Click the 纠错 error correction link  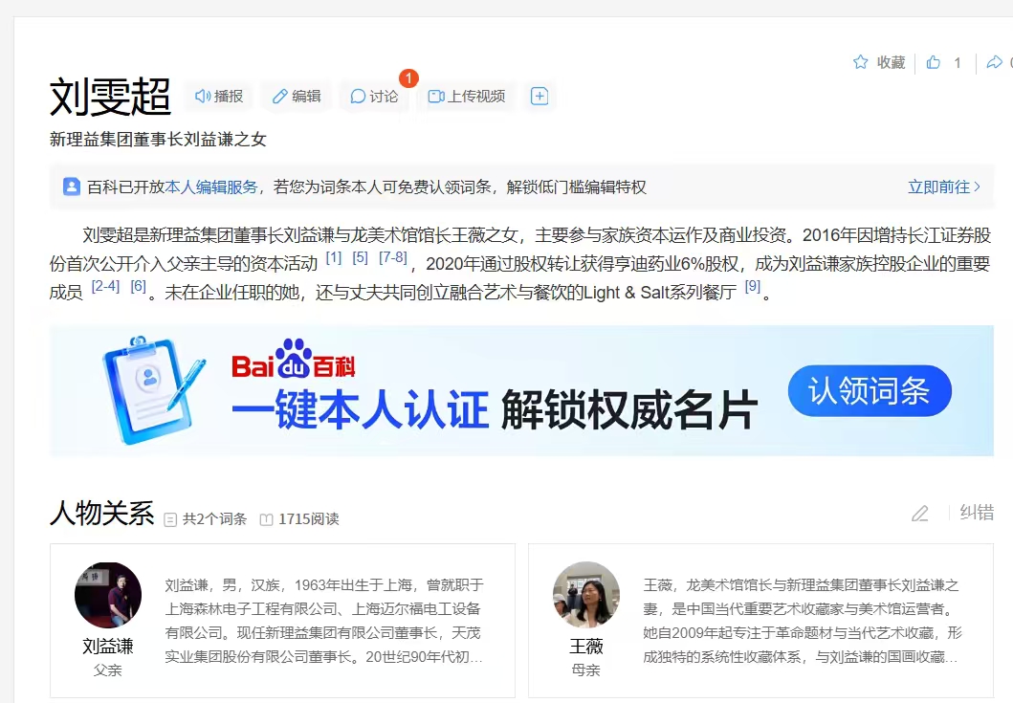click(x=977, y=513)
